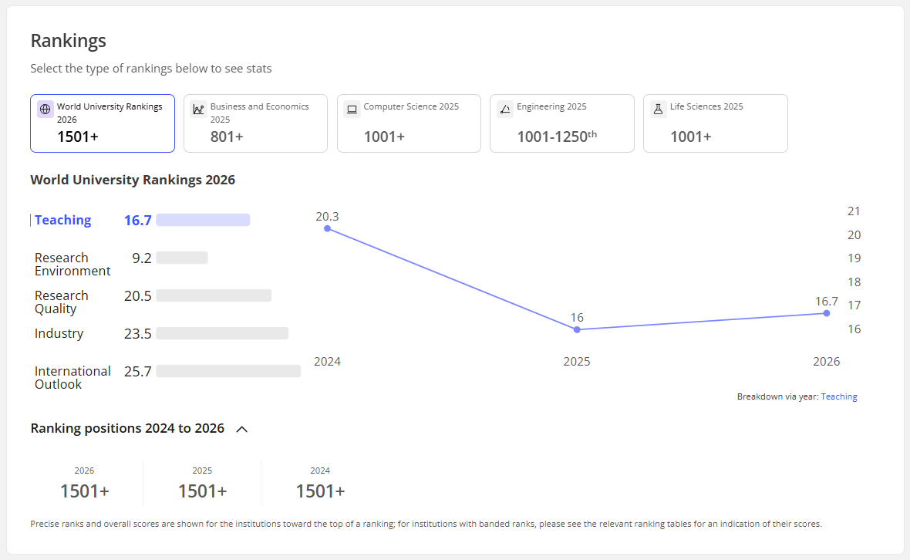The width and height of the screenshot is (910, 560).
Task: Click the 2024 data point on the chart
Action: pyautogui.click(x=328, y=228)
